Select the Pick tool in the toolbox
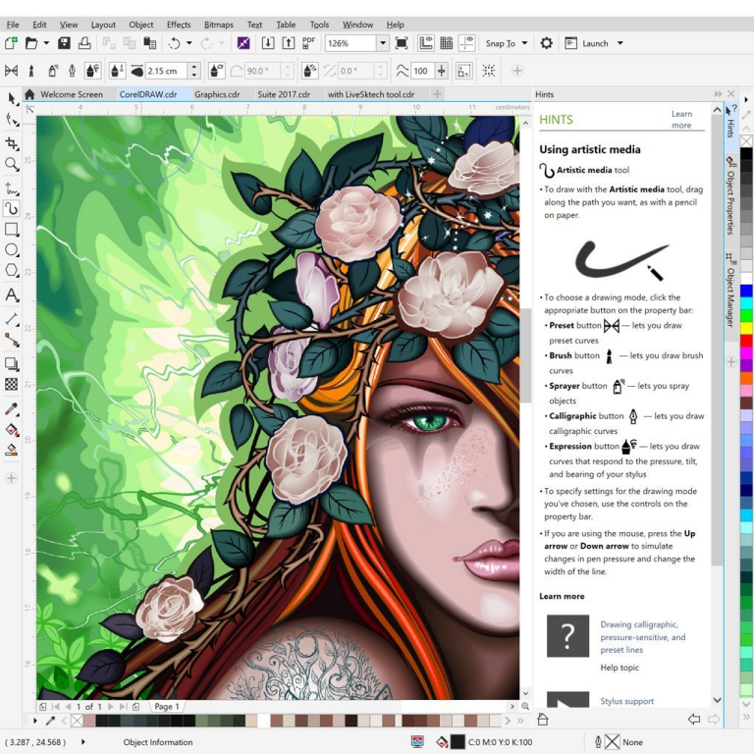 click(x=12, y=98)
